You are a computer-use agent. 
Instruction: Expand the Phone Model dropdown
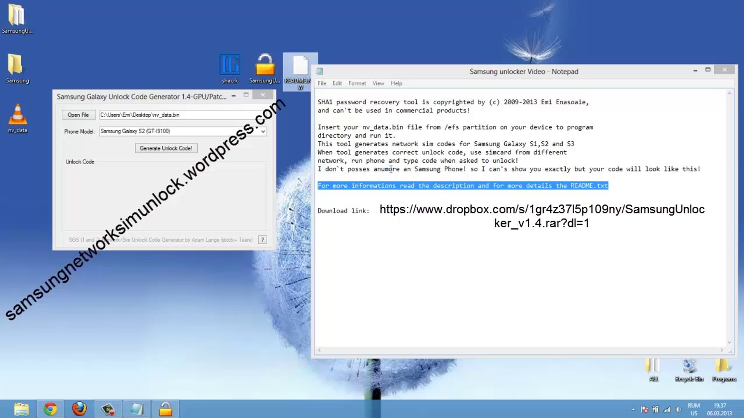[263, 132]
